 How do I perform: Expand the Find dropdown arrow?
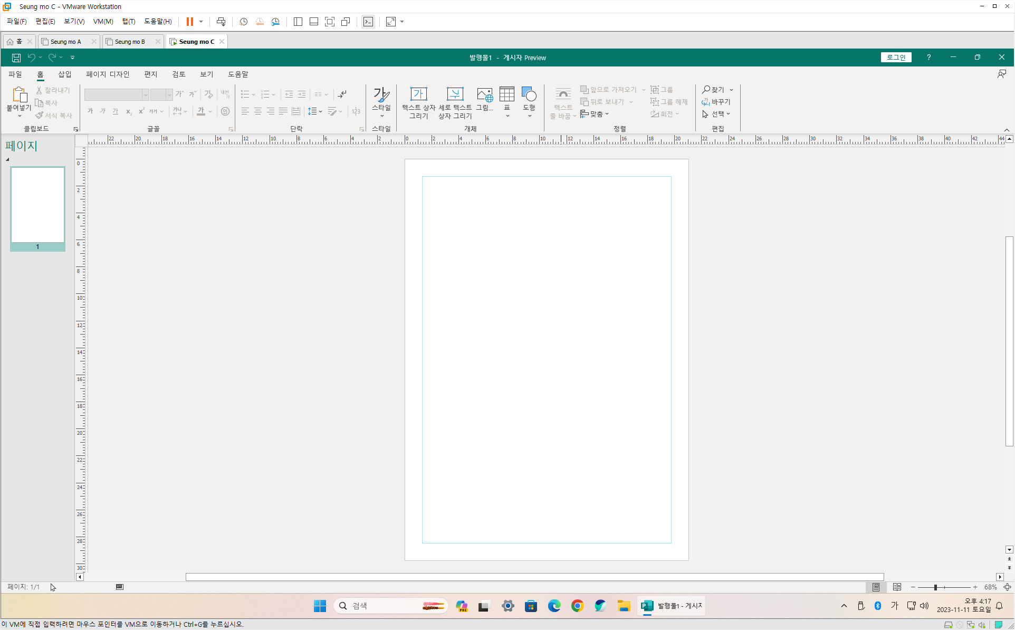tap(731, 90)
